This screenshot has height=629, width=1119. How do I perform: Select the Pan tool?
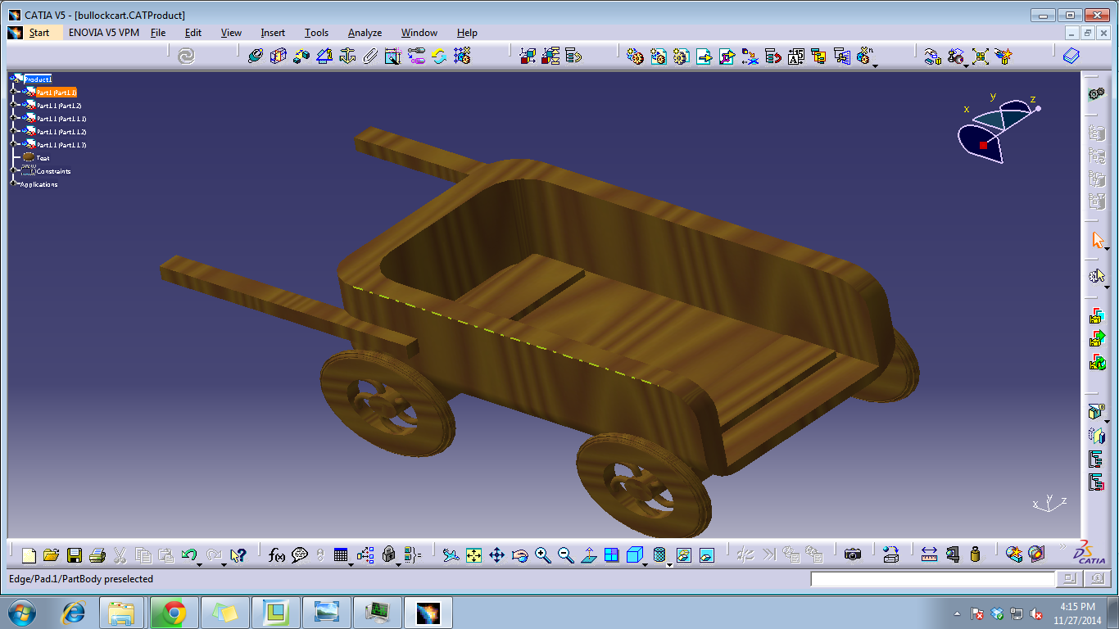point(496,555)
